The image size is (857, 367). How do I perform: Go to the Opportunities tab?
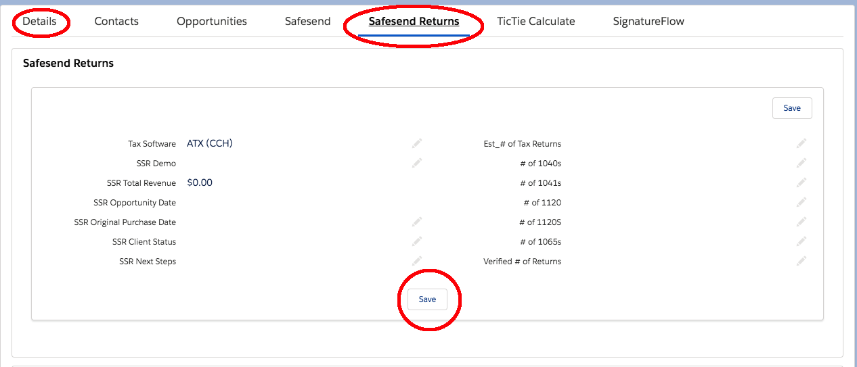coord(212,22)
